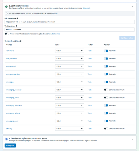Open Saiba mais link about client certificate

56,34
